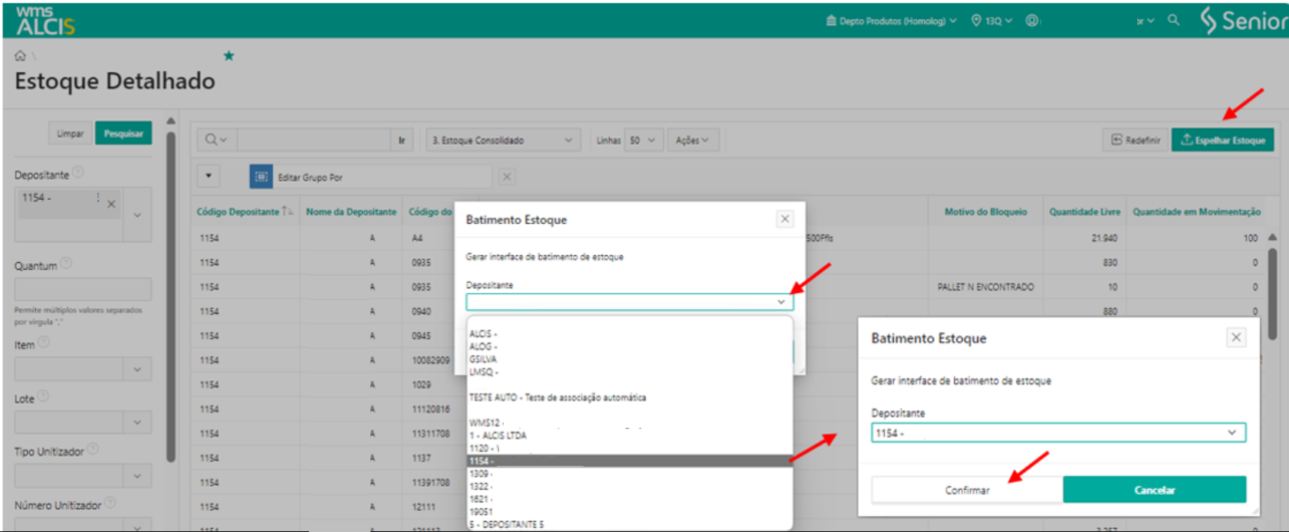Expand the Item filter dropdown
1289x532 pixels.
pyautogui.click(x=137, y=369)
